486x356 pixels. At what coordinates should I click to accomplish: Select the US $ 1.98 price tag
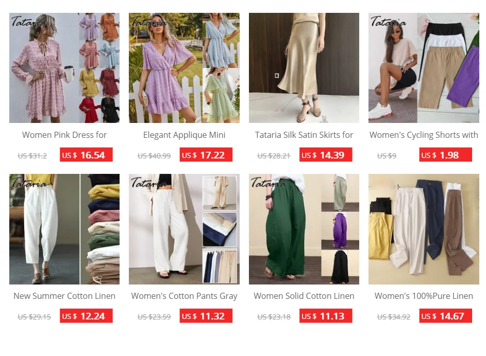pyautogui.click(x=445, y=155)
